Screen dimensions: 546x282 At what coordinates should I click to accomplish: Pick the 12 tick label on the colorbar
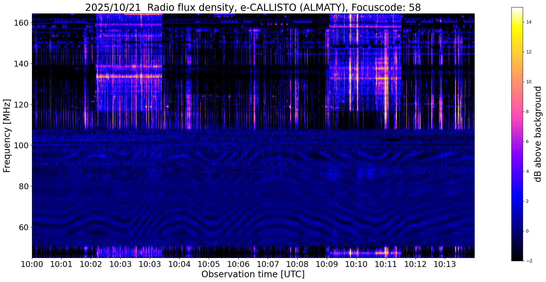pyautogui.click(x=529, y=52)
